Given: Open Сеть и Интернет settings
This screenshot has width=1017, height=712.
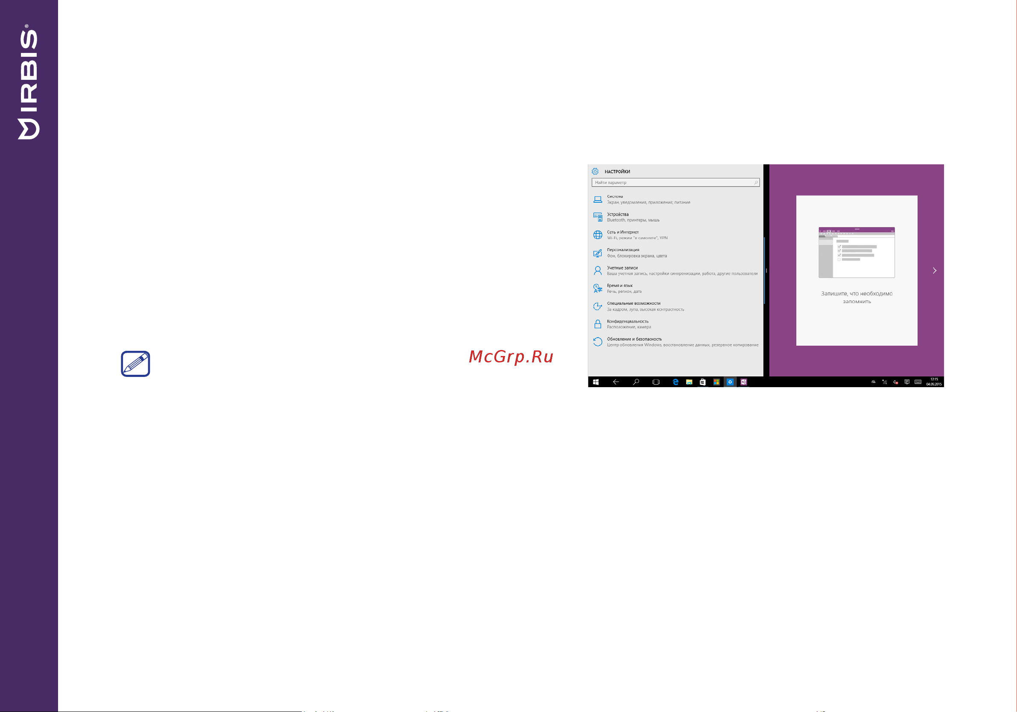Looking at the screenshot, I should [676, 235].
